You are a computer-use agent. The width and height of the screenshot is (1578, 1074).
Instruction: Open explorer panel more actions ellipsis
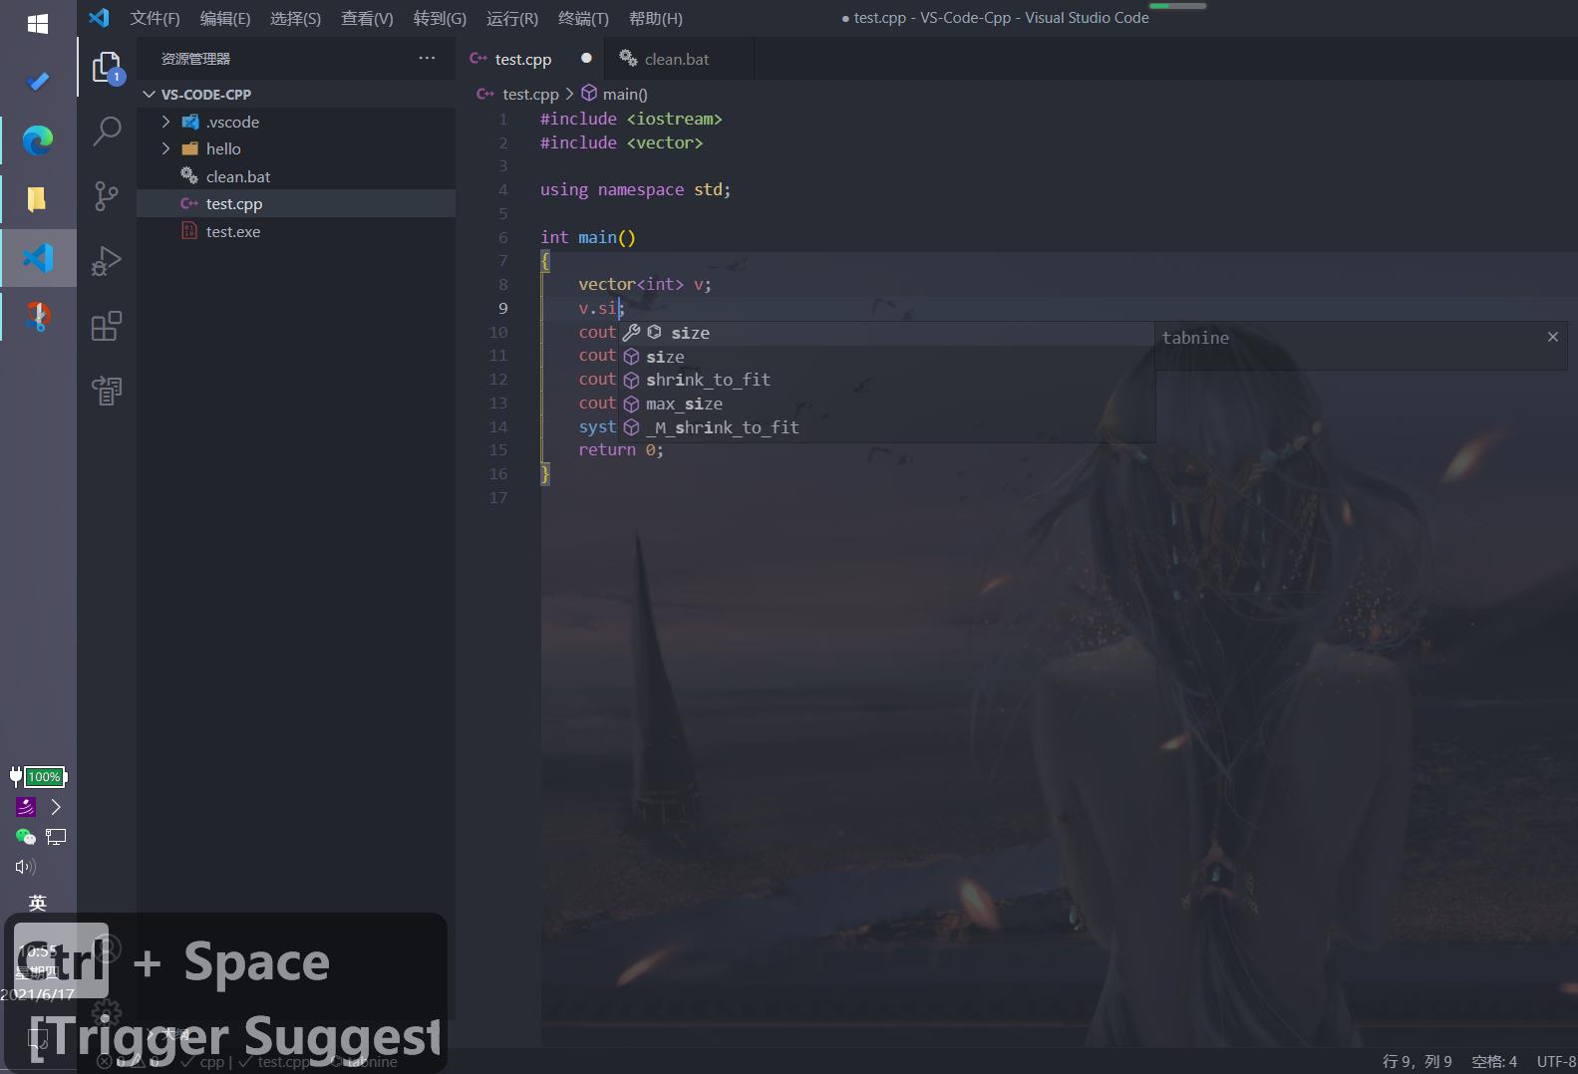click(x=427, y=58)
